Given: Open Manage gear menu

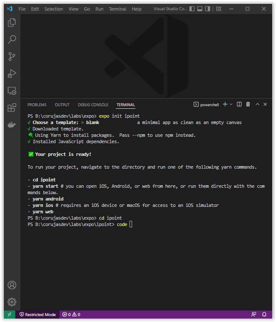Looking at the screenshot, I should (12, 302).
